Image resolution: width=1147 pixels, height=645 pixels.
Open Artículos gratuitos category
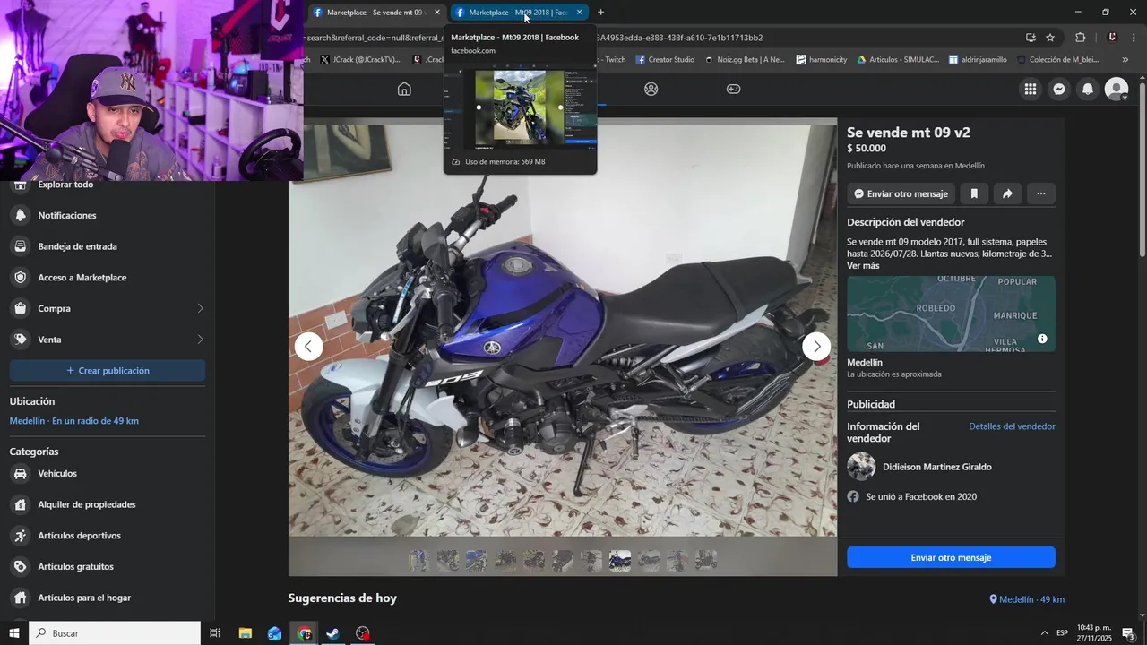(108, 566)
